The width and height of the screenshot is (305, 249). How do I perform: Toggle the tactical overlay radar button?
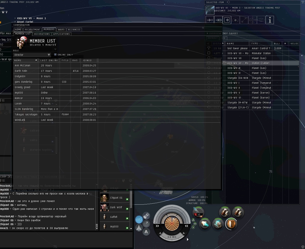pyautogui.click(x=146, y=224)
